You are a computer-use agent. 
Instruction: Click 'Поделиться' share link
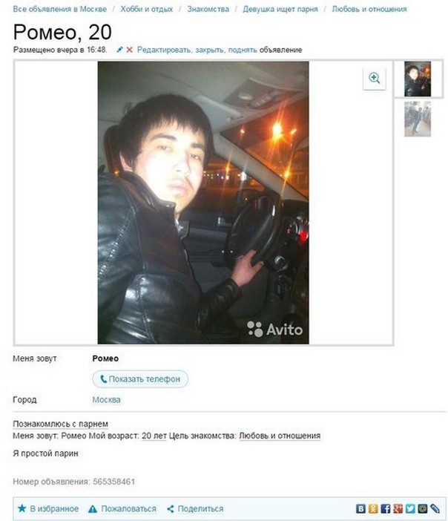[x=195, y=508]
